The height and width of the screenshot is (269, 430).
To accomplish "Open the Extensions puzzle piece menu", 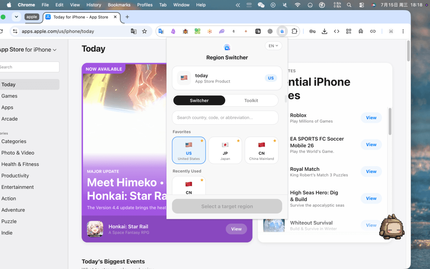I will point(294,31).
